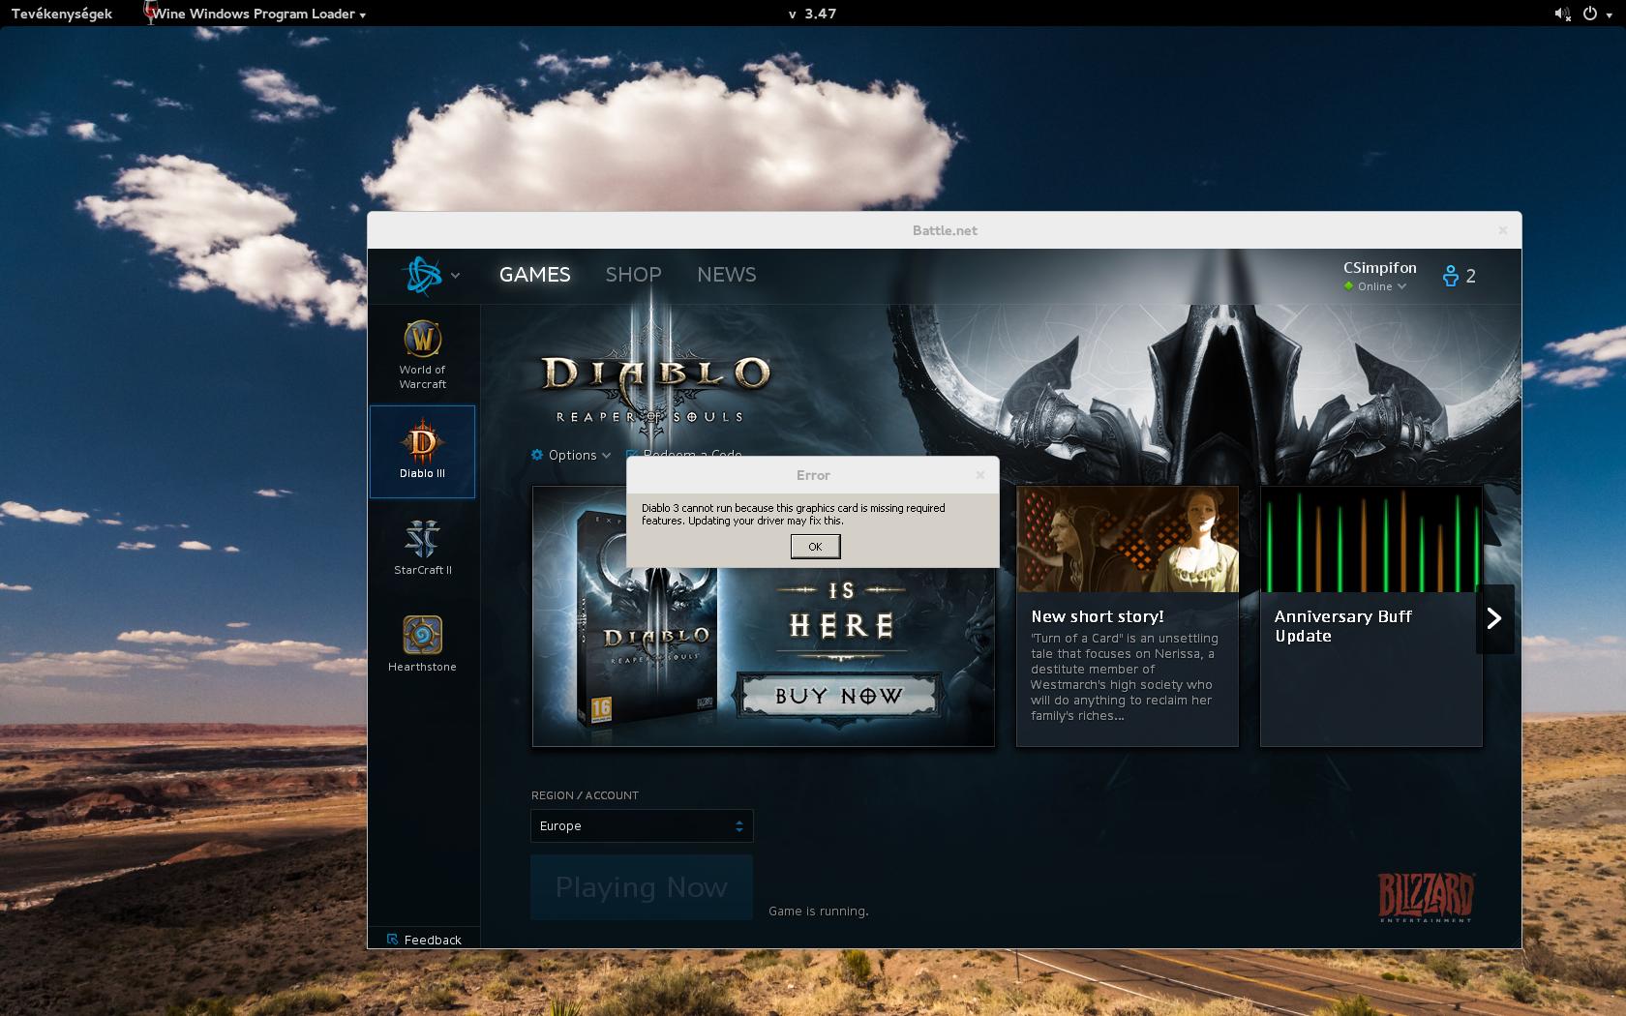Open the New short story! card

coord(1128,616)
